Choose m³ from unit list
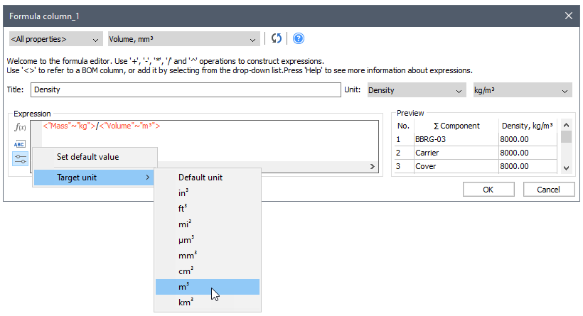The image size is (583, 316). (183, 286)
